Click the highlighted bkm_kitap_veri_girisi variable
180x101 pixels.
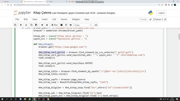pyautogui.click(x=52, y=52)
